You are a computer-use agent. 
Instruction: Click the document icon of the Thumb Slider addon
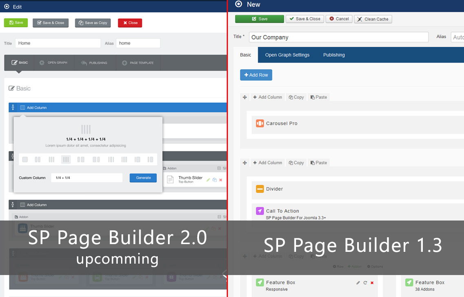170,179
